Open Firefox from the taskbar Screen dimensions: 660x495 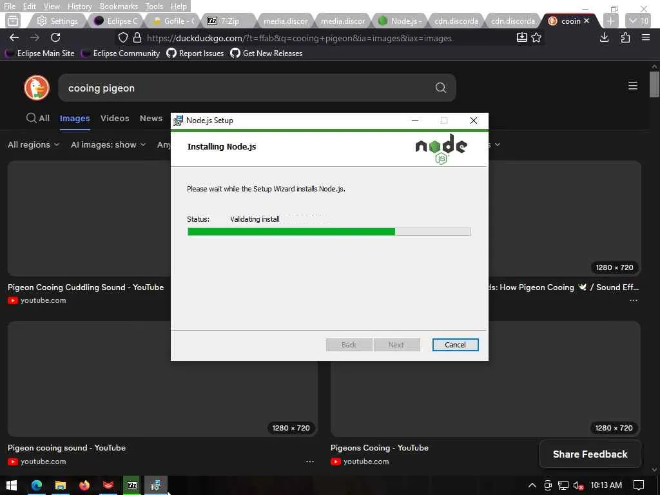84,485
